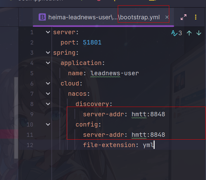The height and width of the screenshot is (180, 206).
Task: Click the leadnews-user name value
Action: [115, 73]
